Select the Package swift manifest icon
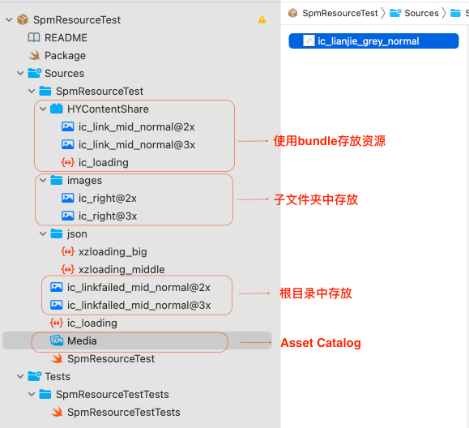The height and width of the screenshot is (428, 469). point(34,55)
